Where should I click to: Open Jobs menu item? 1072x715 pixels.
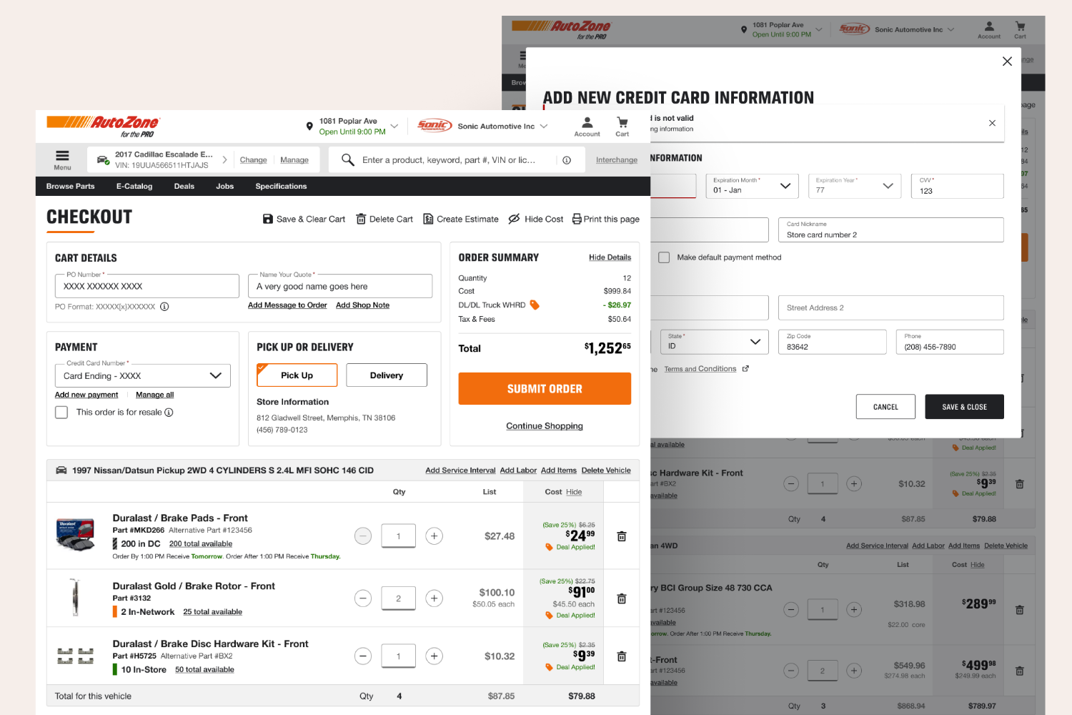[x=225, y=187]
